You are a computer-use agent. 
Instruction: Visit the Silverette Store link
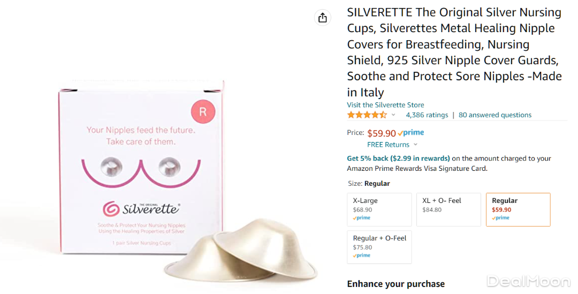coord(385,105)
